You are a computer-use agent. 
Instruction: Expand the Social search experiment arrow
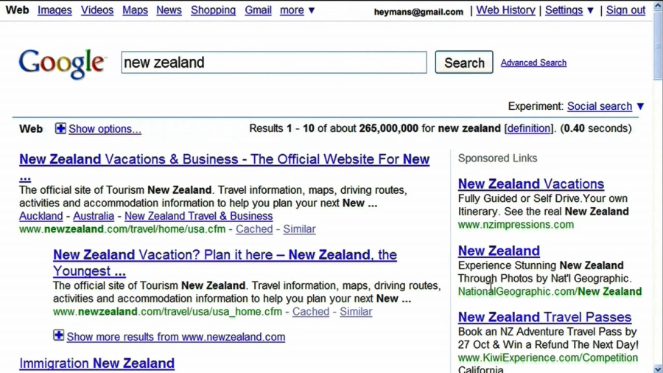pyautogui.click(x=641, y=106)
